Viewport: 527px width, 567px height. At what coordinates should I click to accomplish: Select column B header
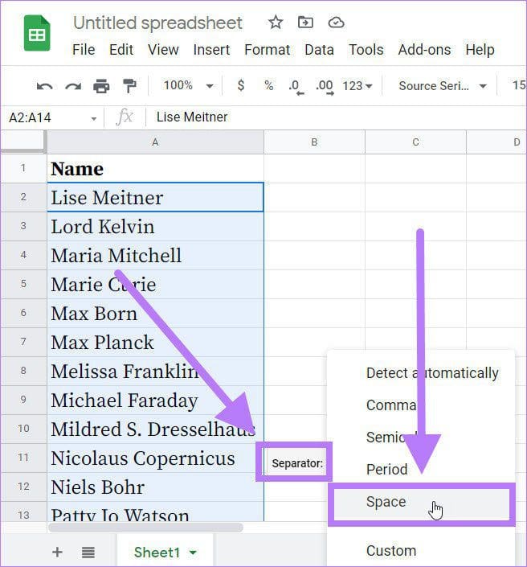click(314, 142)
